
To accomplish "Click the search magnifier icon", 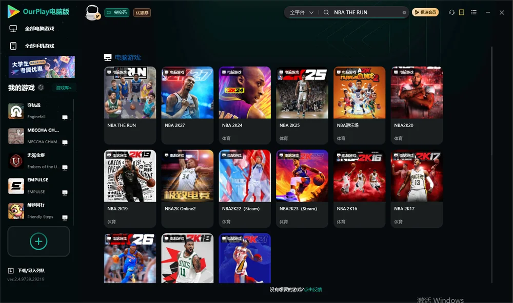I will coord(326,12).
